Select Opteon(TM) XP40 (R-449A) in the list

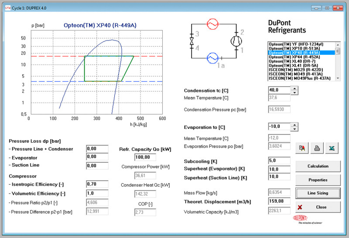301,53
